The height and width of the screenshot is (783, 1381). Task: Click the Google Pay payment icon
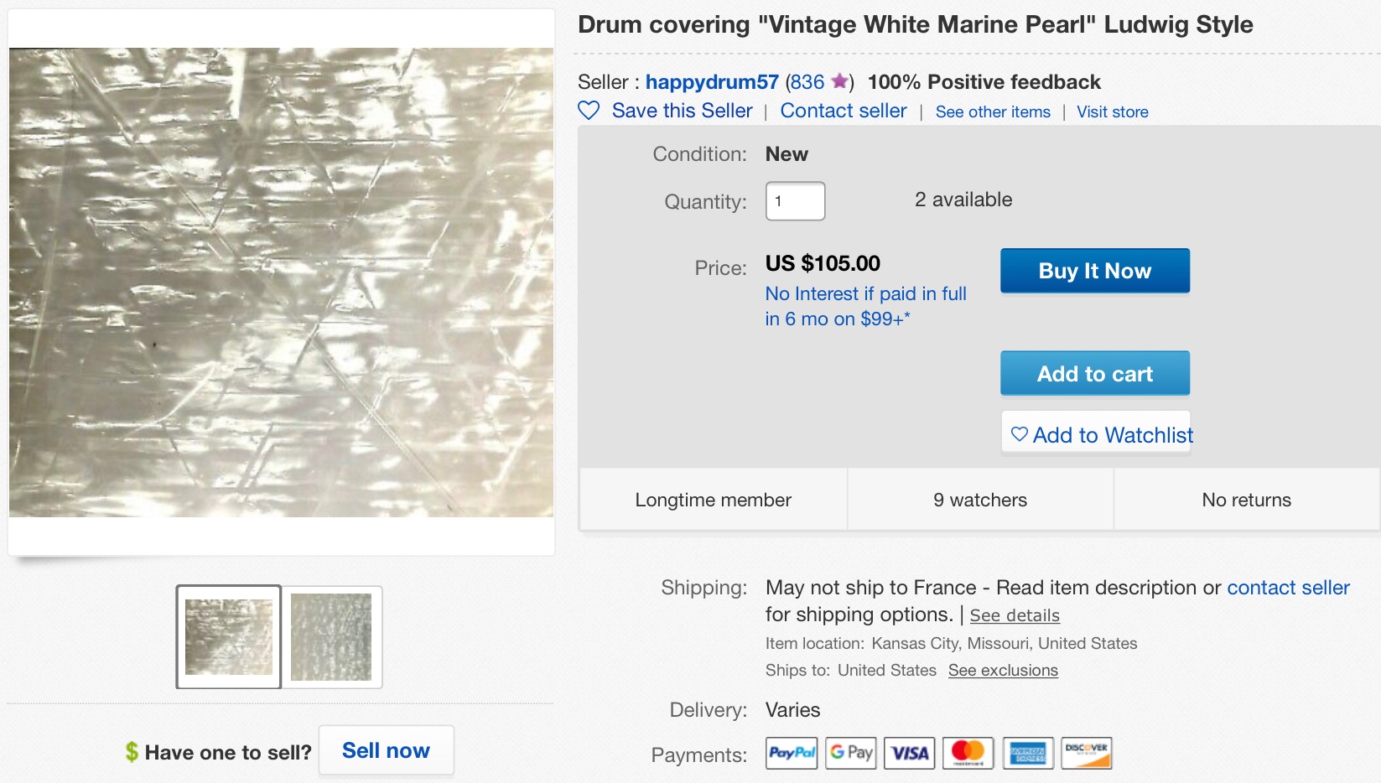pyautogui.click(x=851, y=753)
